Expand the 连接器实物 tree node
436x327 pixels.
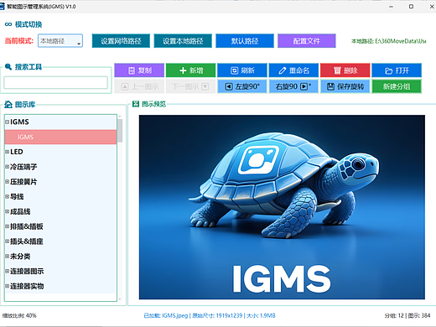[7, 286]
